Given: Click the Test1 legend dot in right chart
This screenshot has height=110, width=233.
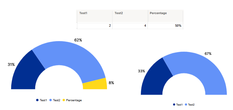Looking at the screenshot, I should point(174,105).
